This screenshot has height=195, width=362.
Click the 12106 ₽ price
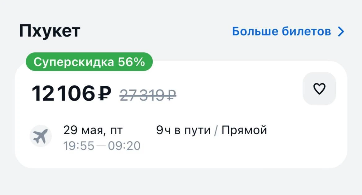(x=71, y=93)
